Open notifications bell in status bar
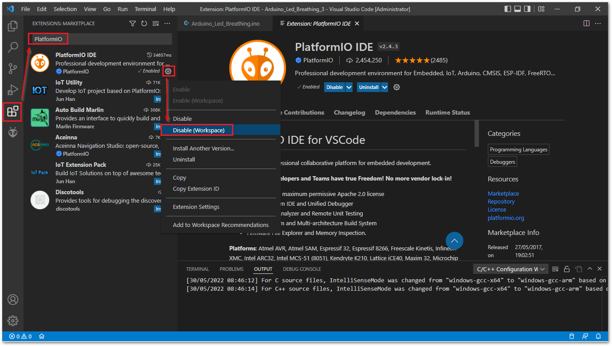Screen dimensions: 612x346 point(598,336)
